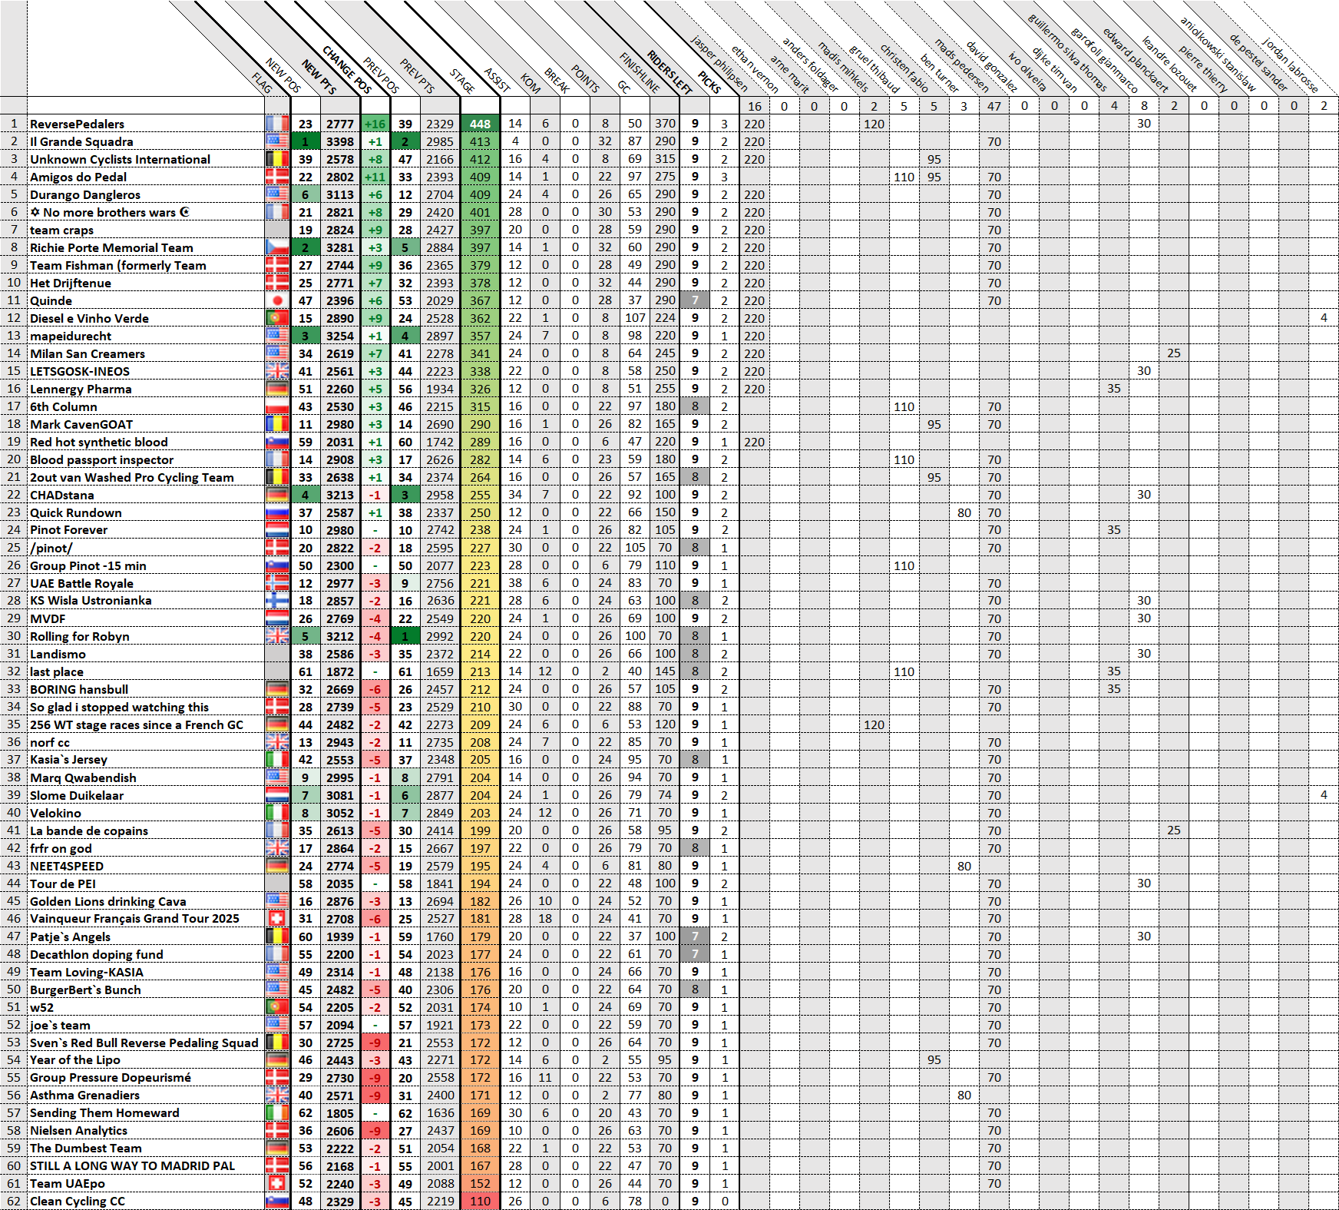1339x1210 pixels.
Task: Select the FINISHLINE column header
Action: [x=640, y=72]
